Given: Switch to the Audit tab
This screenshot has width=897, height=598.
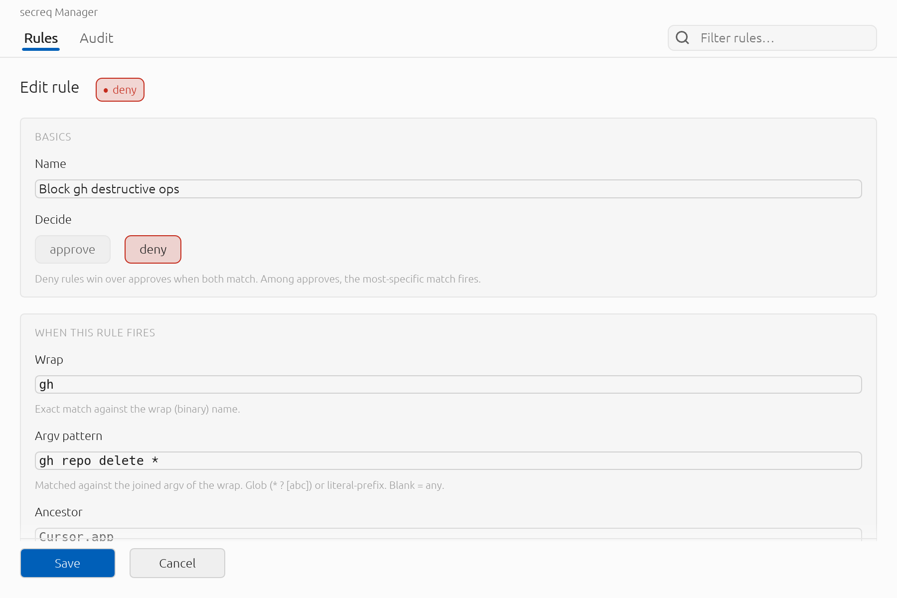Looking at the screenshot, I should click(97, 38).
